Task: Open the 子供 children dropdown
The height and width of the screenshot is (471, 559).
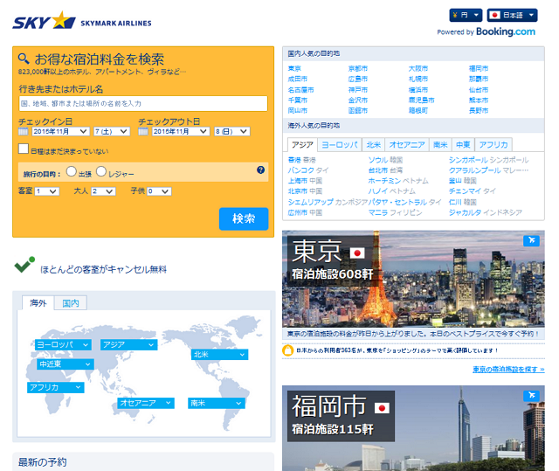Action: tap(159, 191)
